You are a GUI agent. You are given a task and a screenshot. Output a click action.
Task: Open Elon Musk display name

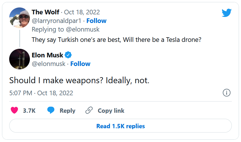tap(47, 55)
